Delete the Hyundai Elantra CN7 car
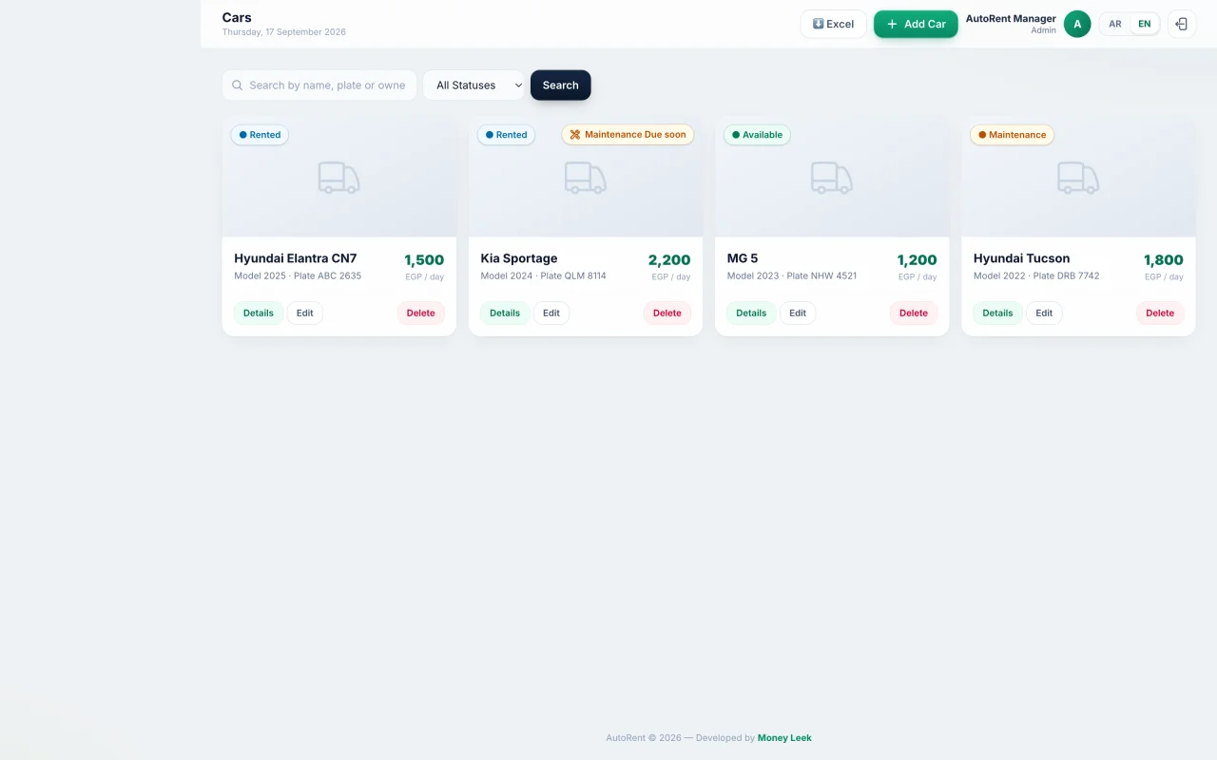 421,313
